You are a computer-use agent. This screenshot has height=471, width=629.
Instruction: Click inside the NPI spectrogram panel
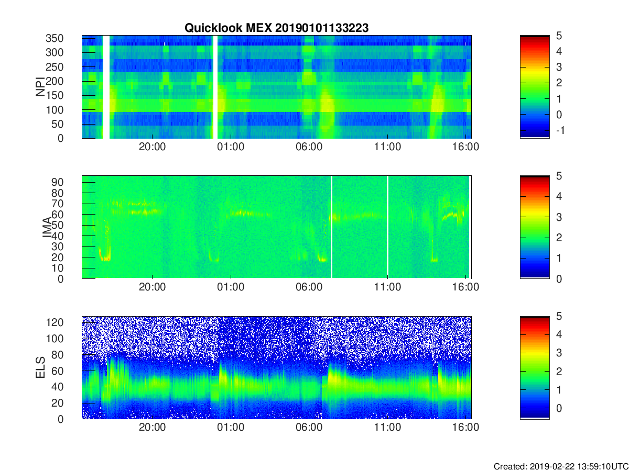(276, 87)
